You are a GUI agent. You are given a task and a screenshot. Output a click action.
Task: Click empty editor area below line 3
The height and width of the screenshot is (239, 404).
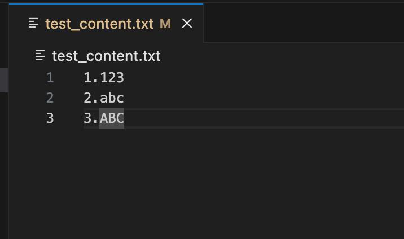click(x=206, y=183)
